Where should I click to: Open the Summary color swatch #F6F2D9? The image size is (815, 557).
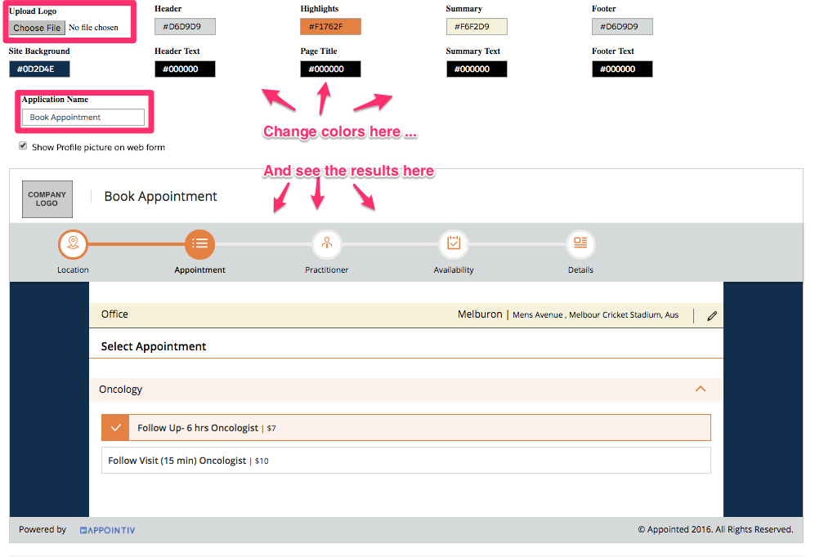477,26
